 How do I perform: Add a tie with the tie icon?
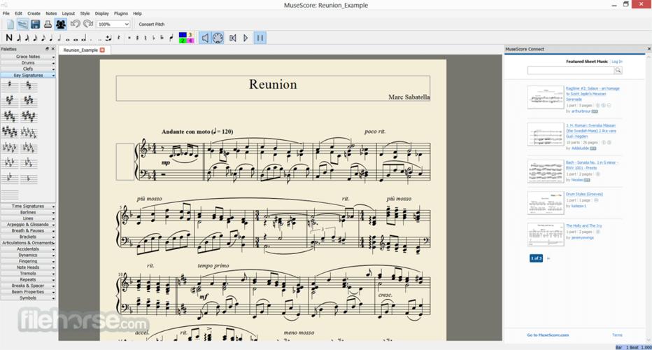108,38
